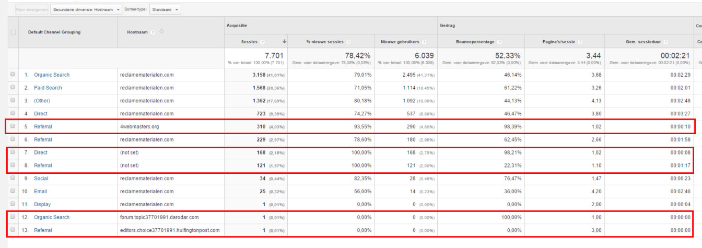This screenshot has height=248, width=702.
Task: Click the Bouncepercentage help question mark
Action: click(x=500, y=42)
